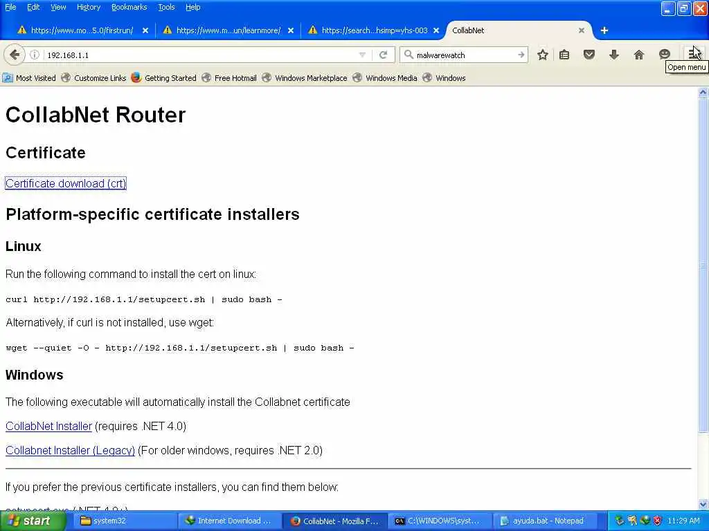Click the wget setupcert.sh command text
This screenshot has width=709, height=531.
tap(180, 348)
